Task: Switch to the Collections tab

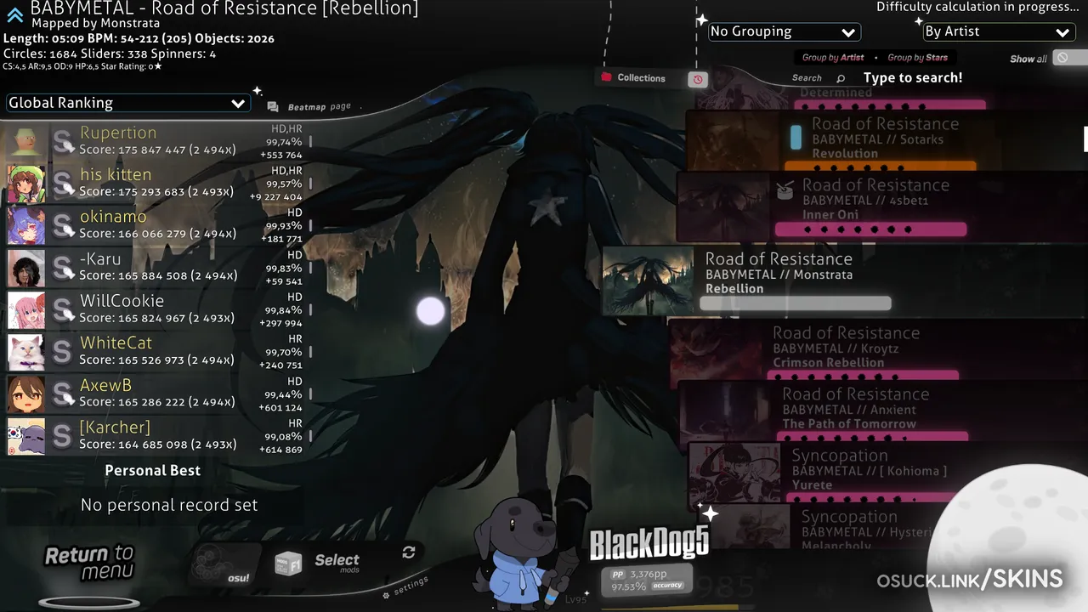Action: tap(641, 78)
